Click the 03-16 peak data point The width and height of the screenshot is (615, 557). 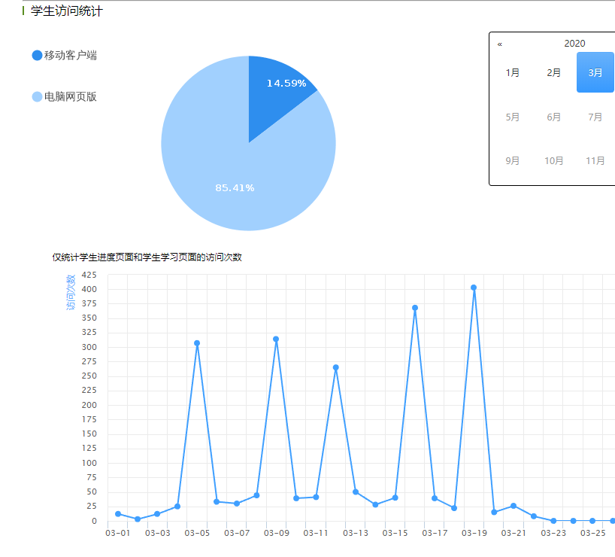point(415,308)
